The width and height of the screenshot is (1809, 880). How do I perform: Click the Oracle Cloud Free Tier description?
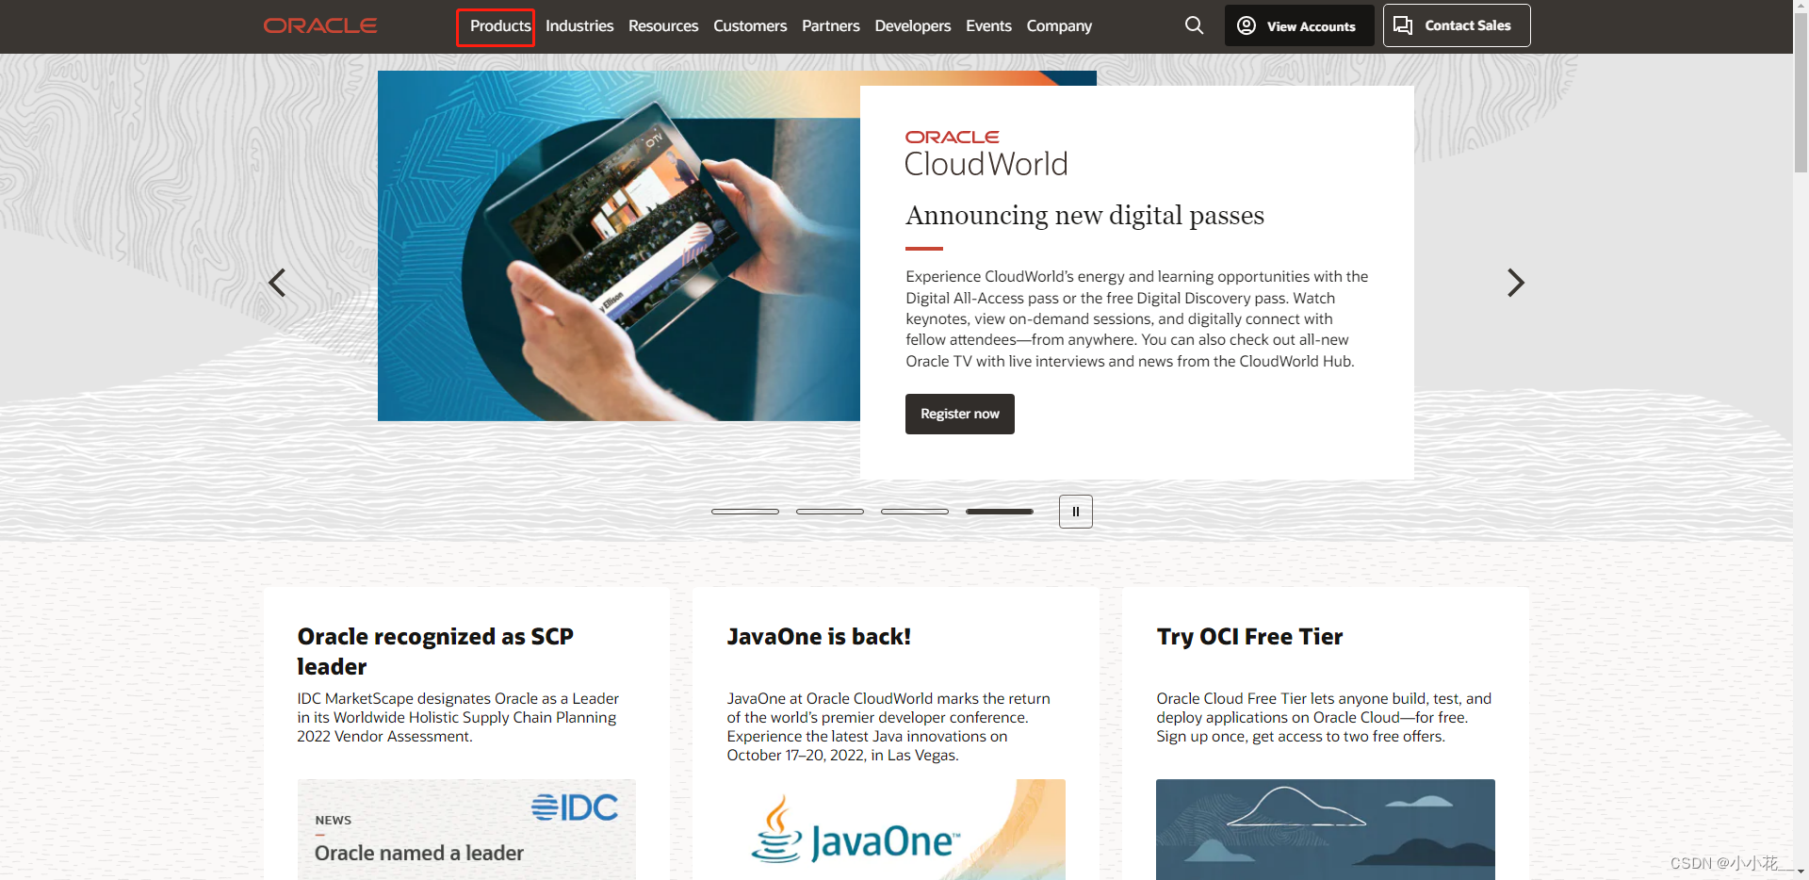pos(1324,718)
